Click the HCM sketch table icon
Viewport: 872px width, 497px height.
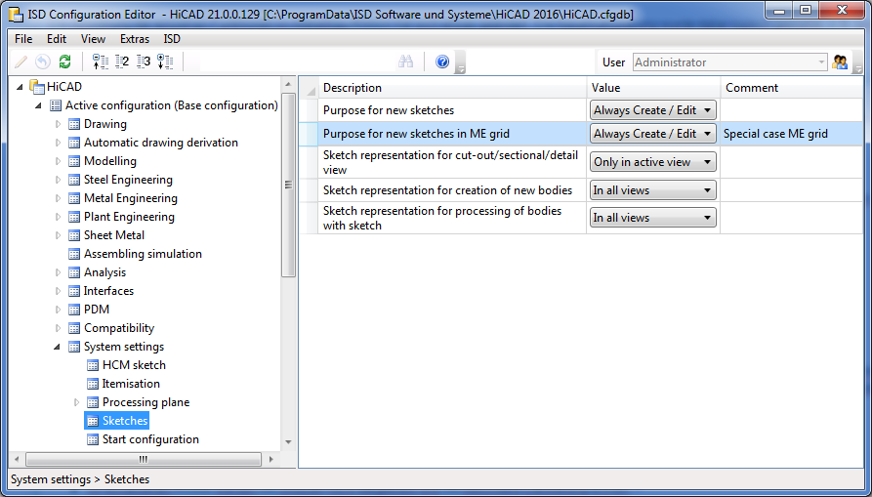click(x=93, y=365)
